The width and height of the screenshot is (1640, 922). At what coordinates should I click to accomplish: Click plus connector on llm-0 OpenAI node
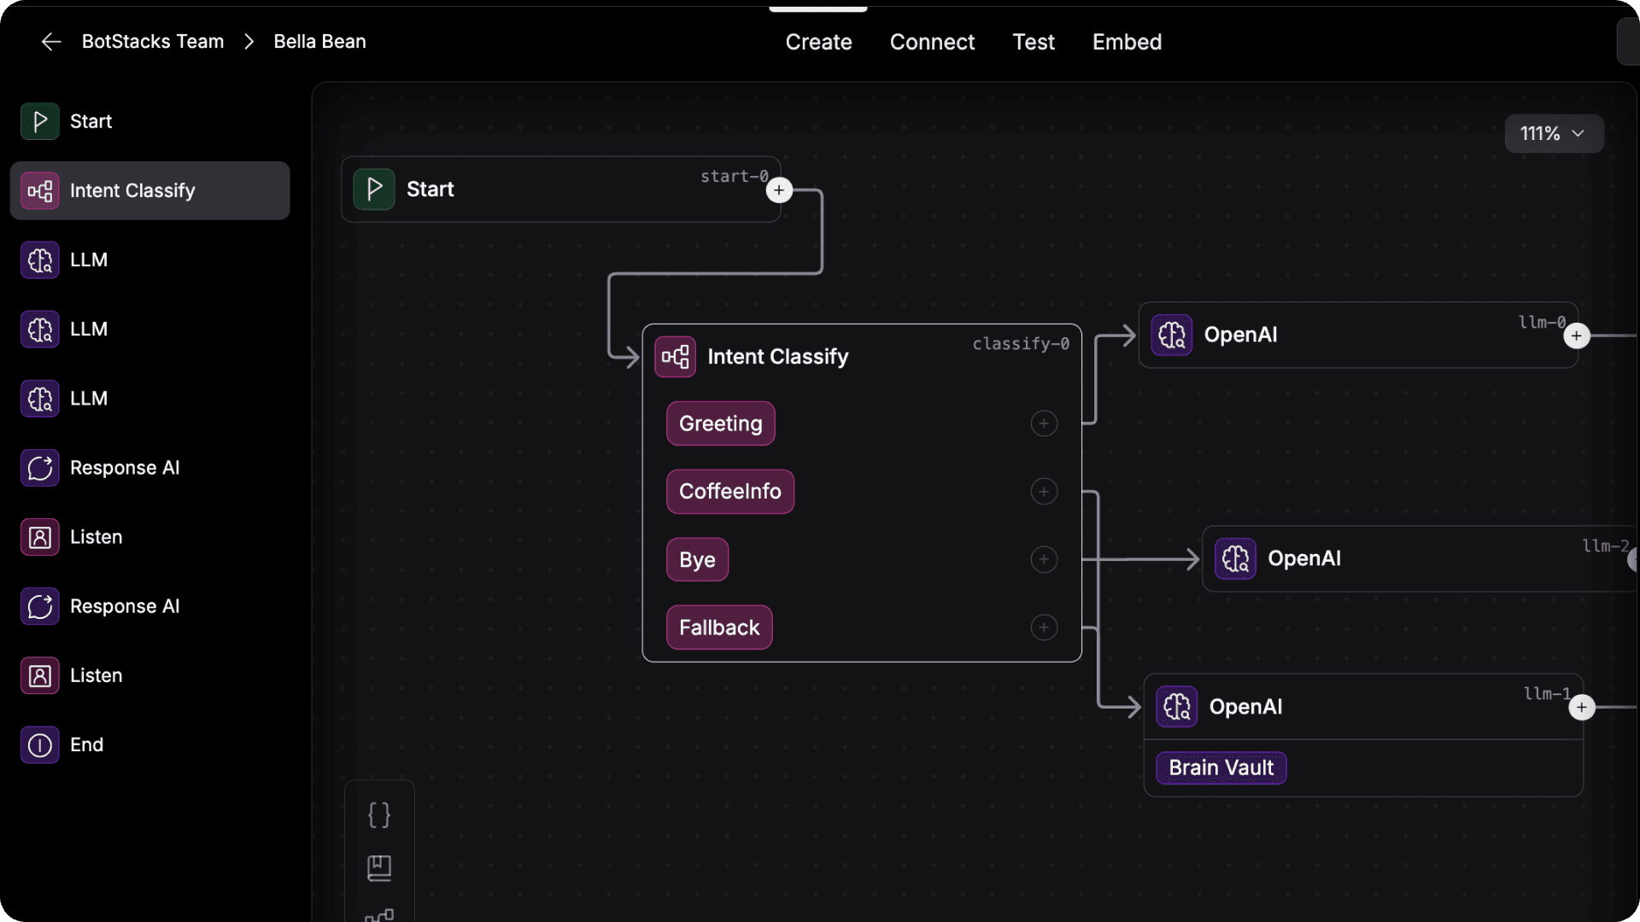pyautogui.click(x=1577, y=336)
